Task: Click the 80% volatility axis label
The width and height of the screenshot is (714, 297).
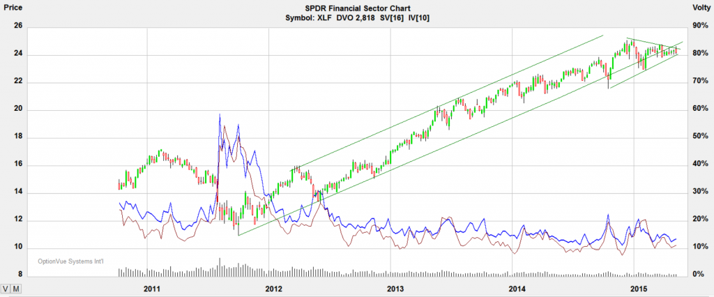Action: (700, 53)
